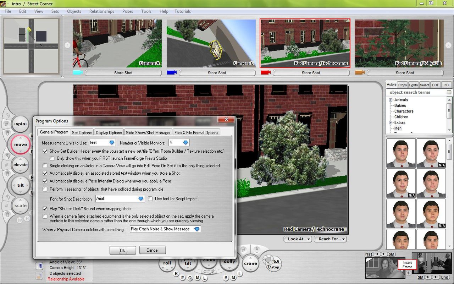The height and width of the screenshot is (284, 454).
Task: Select the scale object control
Action: 21,206
